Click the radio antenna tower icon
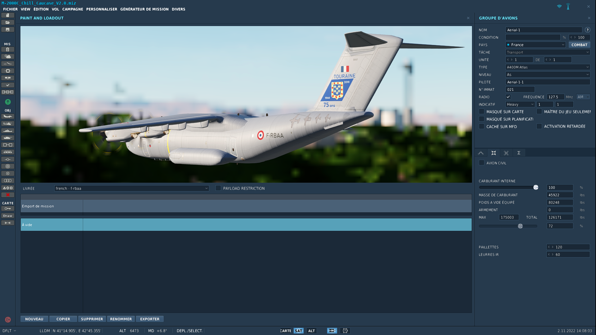 click(x=568, y=6)
